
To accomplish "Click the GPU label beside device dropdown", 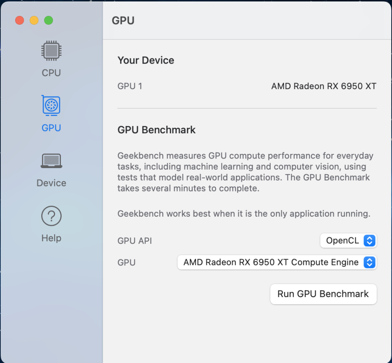I will click(x=126, y=263).
